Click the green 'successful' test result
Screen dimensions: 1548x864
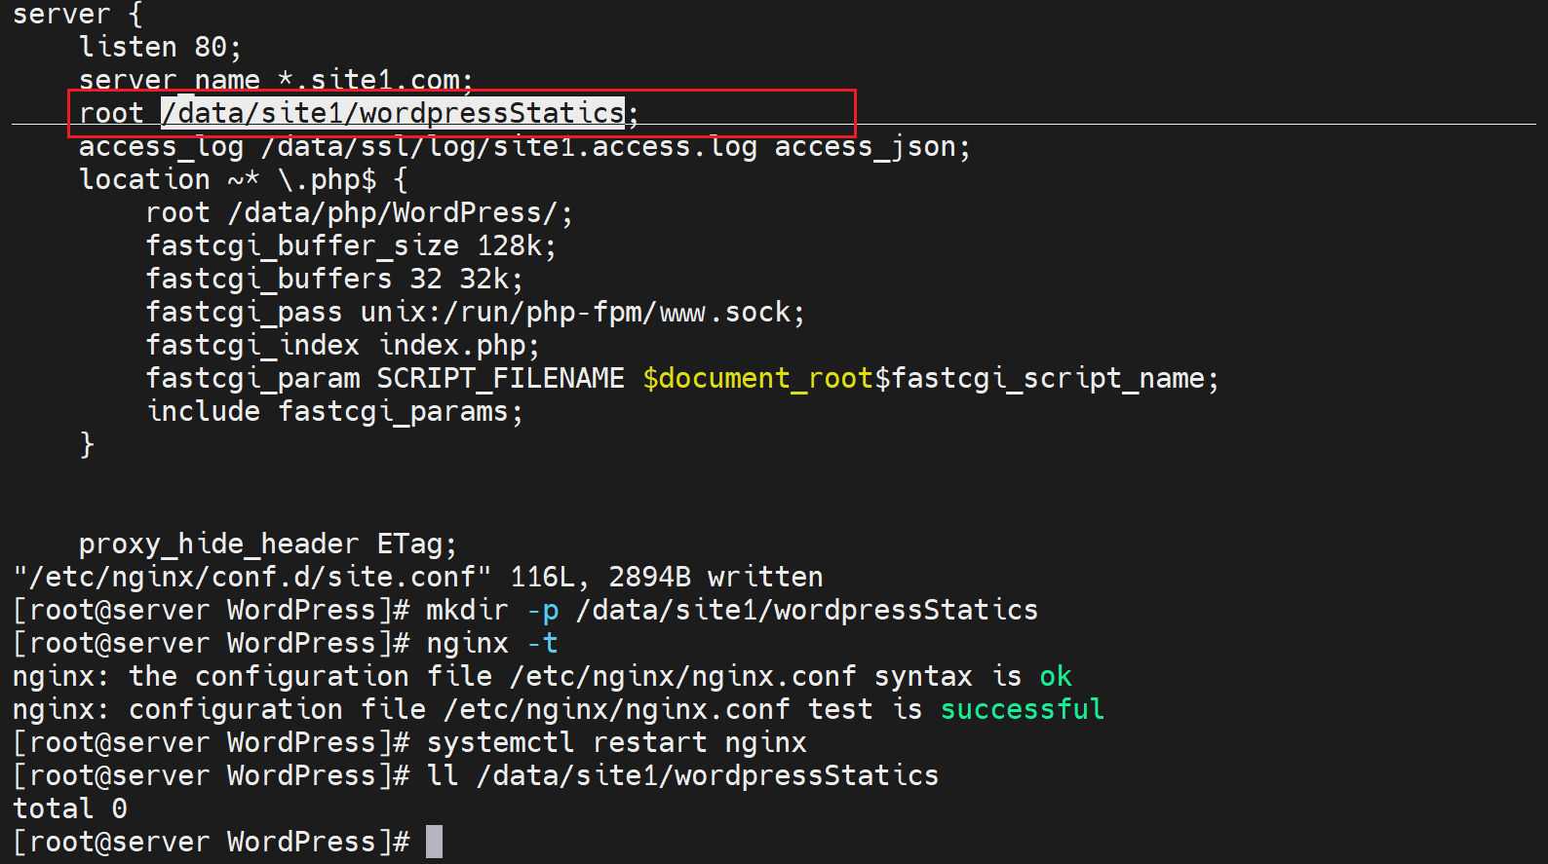pyautogui.click(x=1022, y=710)
